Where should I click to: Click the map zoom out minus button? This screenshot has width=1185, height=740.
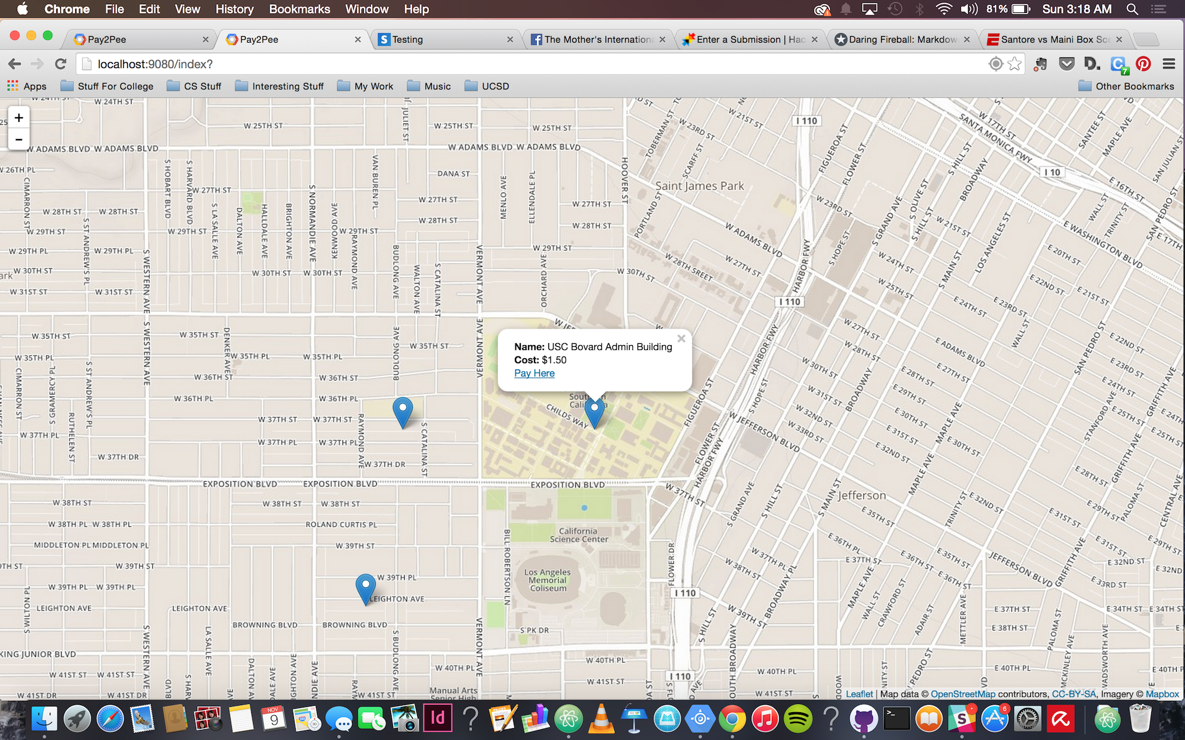19,140
